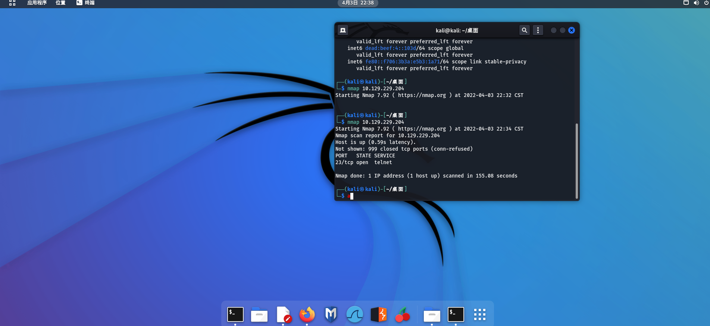This screenshot has width=710, height=326.
Task: Launch Burp Suite from the dock
Action: [379, 314]
